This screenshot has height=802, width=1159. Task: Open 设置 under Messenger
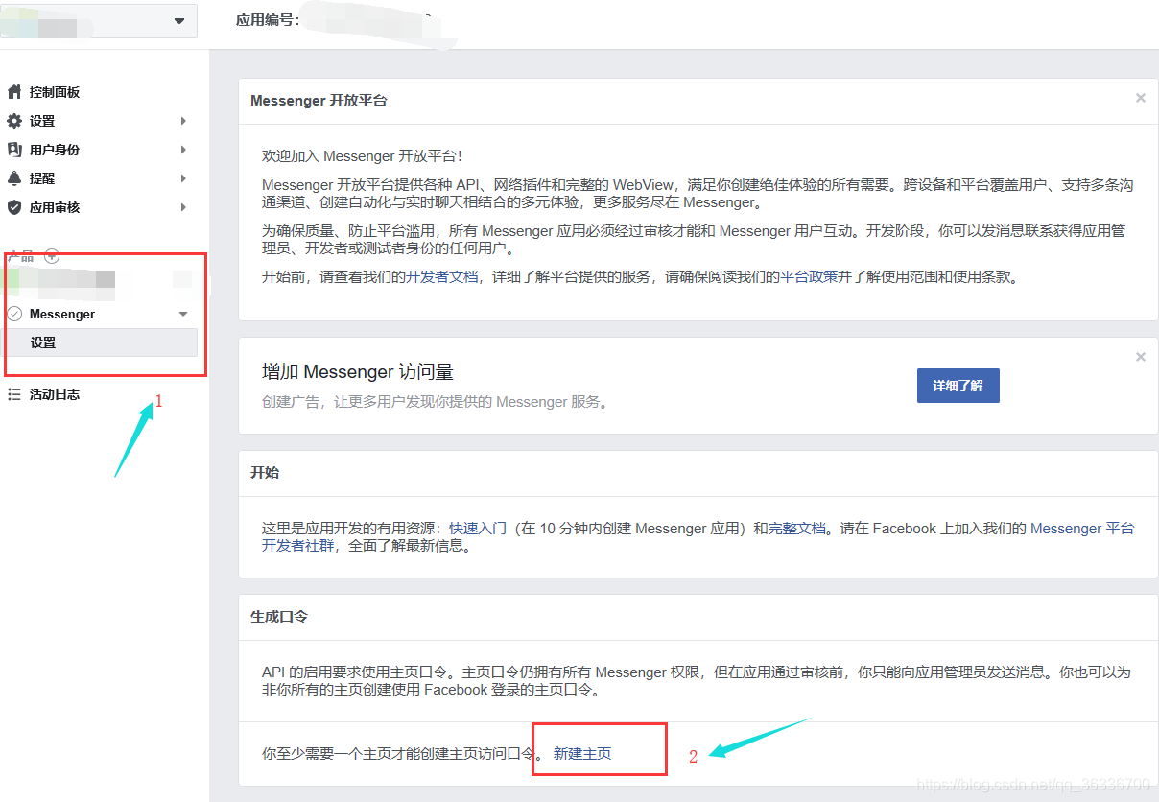[100, 342]
